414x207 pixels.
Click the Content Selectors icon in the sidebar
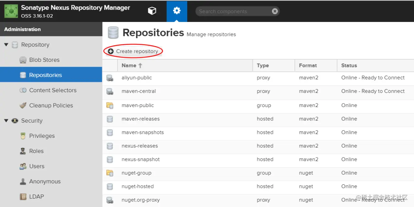[x=23, y=90]
